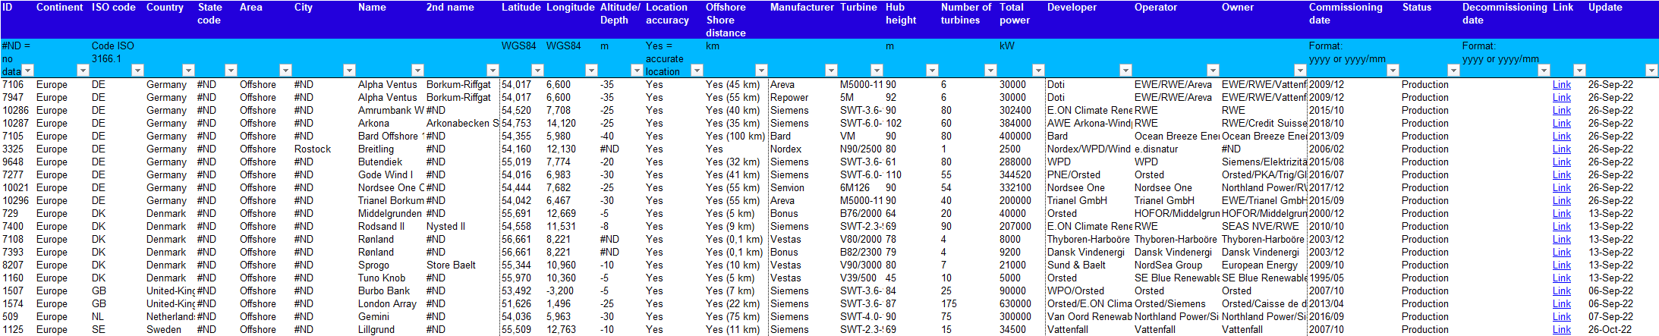Open the Link for London Array row
Image resolution: width=1659 pixels, height=336 pixels.
tap(1561, 304)
